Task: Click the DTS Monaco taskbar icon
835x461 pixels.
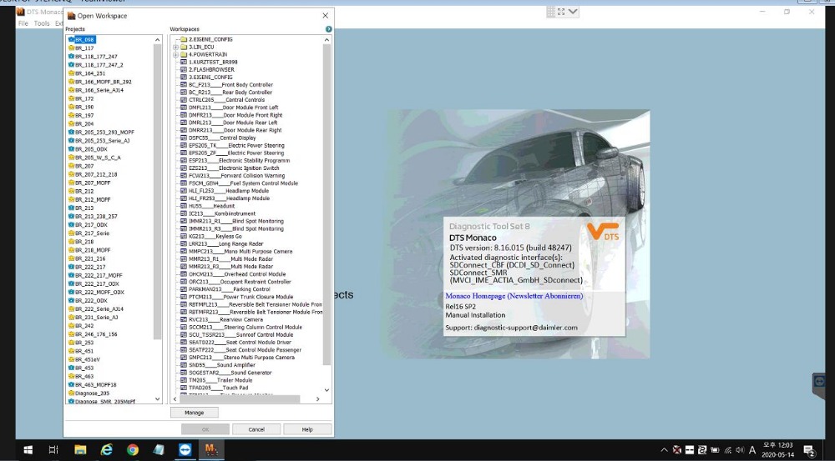Action: point(211,450)
